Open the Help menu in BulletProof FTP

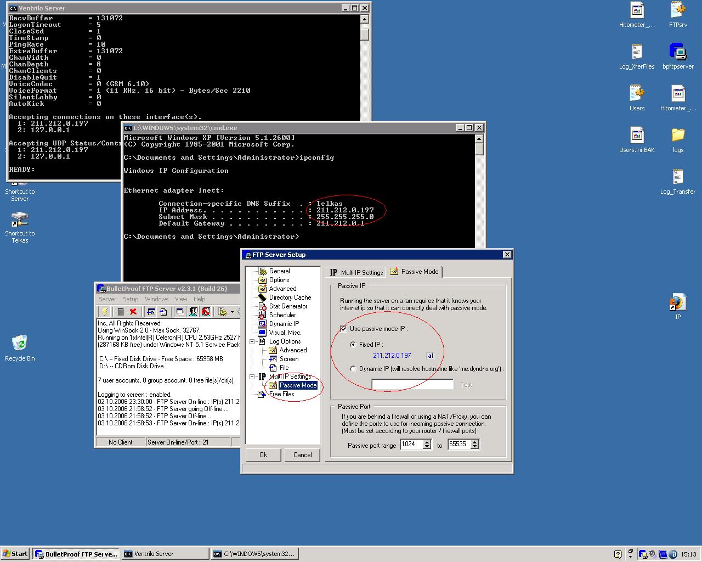(200, 299)
